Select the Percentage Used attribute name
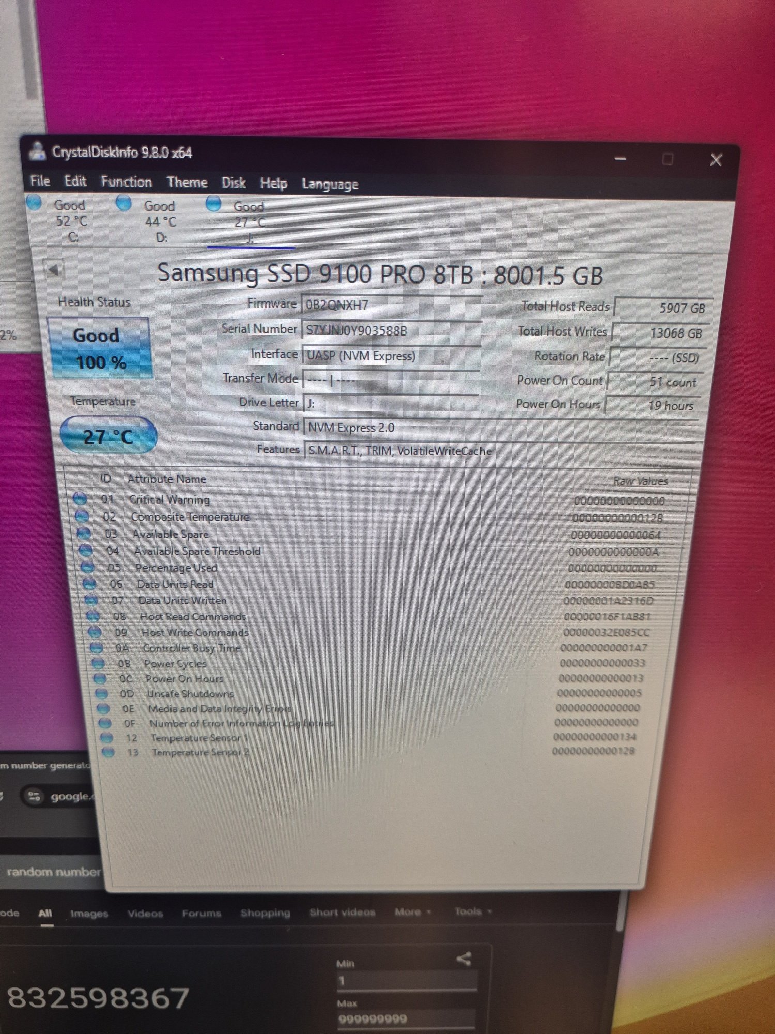Screen dimensions: 775x1034 176,568
